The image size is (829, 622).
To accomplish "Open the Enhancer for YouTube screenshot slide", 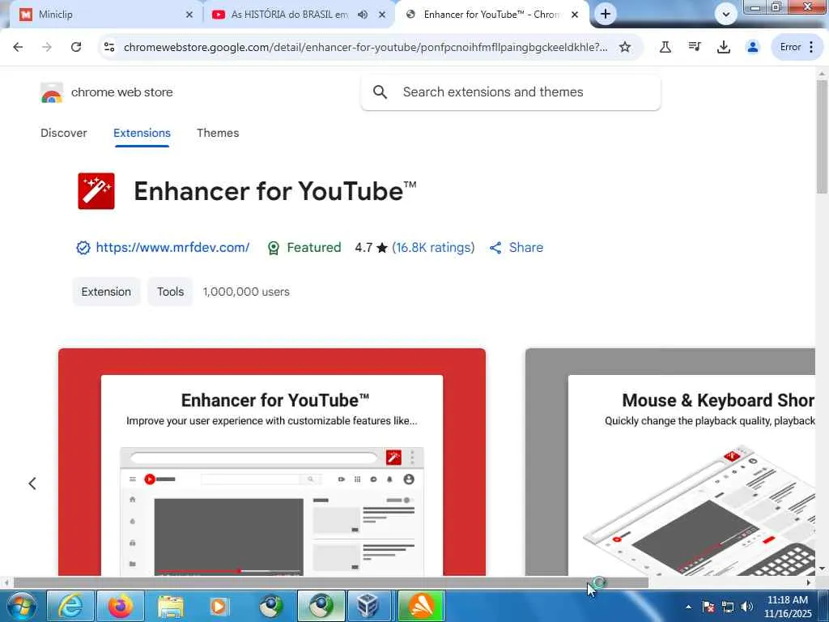I will point(272,462).
